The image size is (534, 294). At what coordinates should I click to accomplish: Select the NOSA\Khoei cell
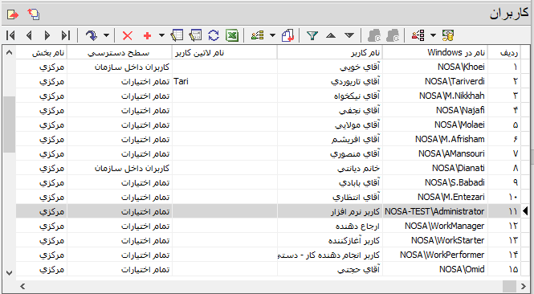[435, 67]
